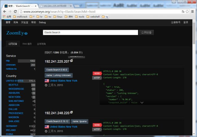Open the 实验室 nav item
This screenshot has width=197, height=137.
click(25, 23)
